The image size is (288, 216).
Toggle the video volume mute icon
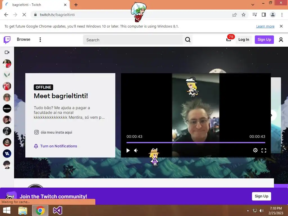click(x=136, y=150)
